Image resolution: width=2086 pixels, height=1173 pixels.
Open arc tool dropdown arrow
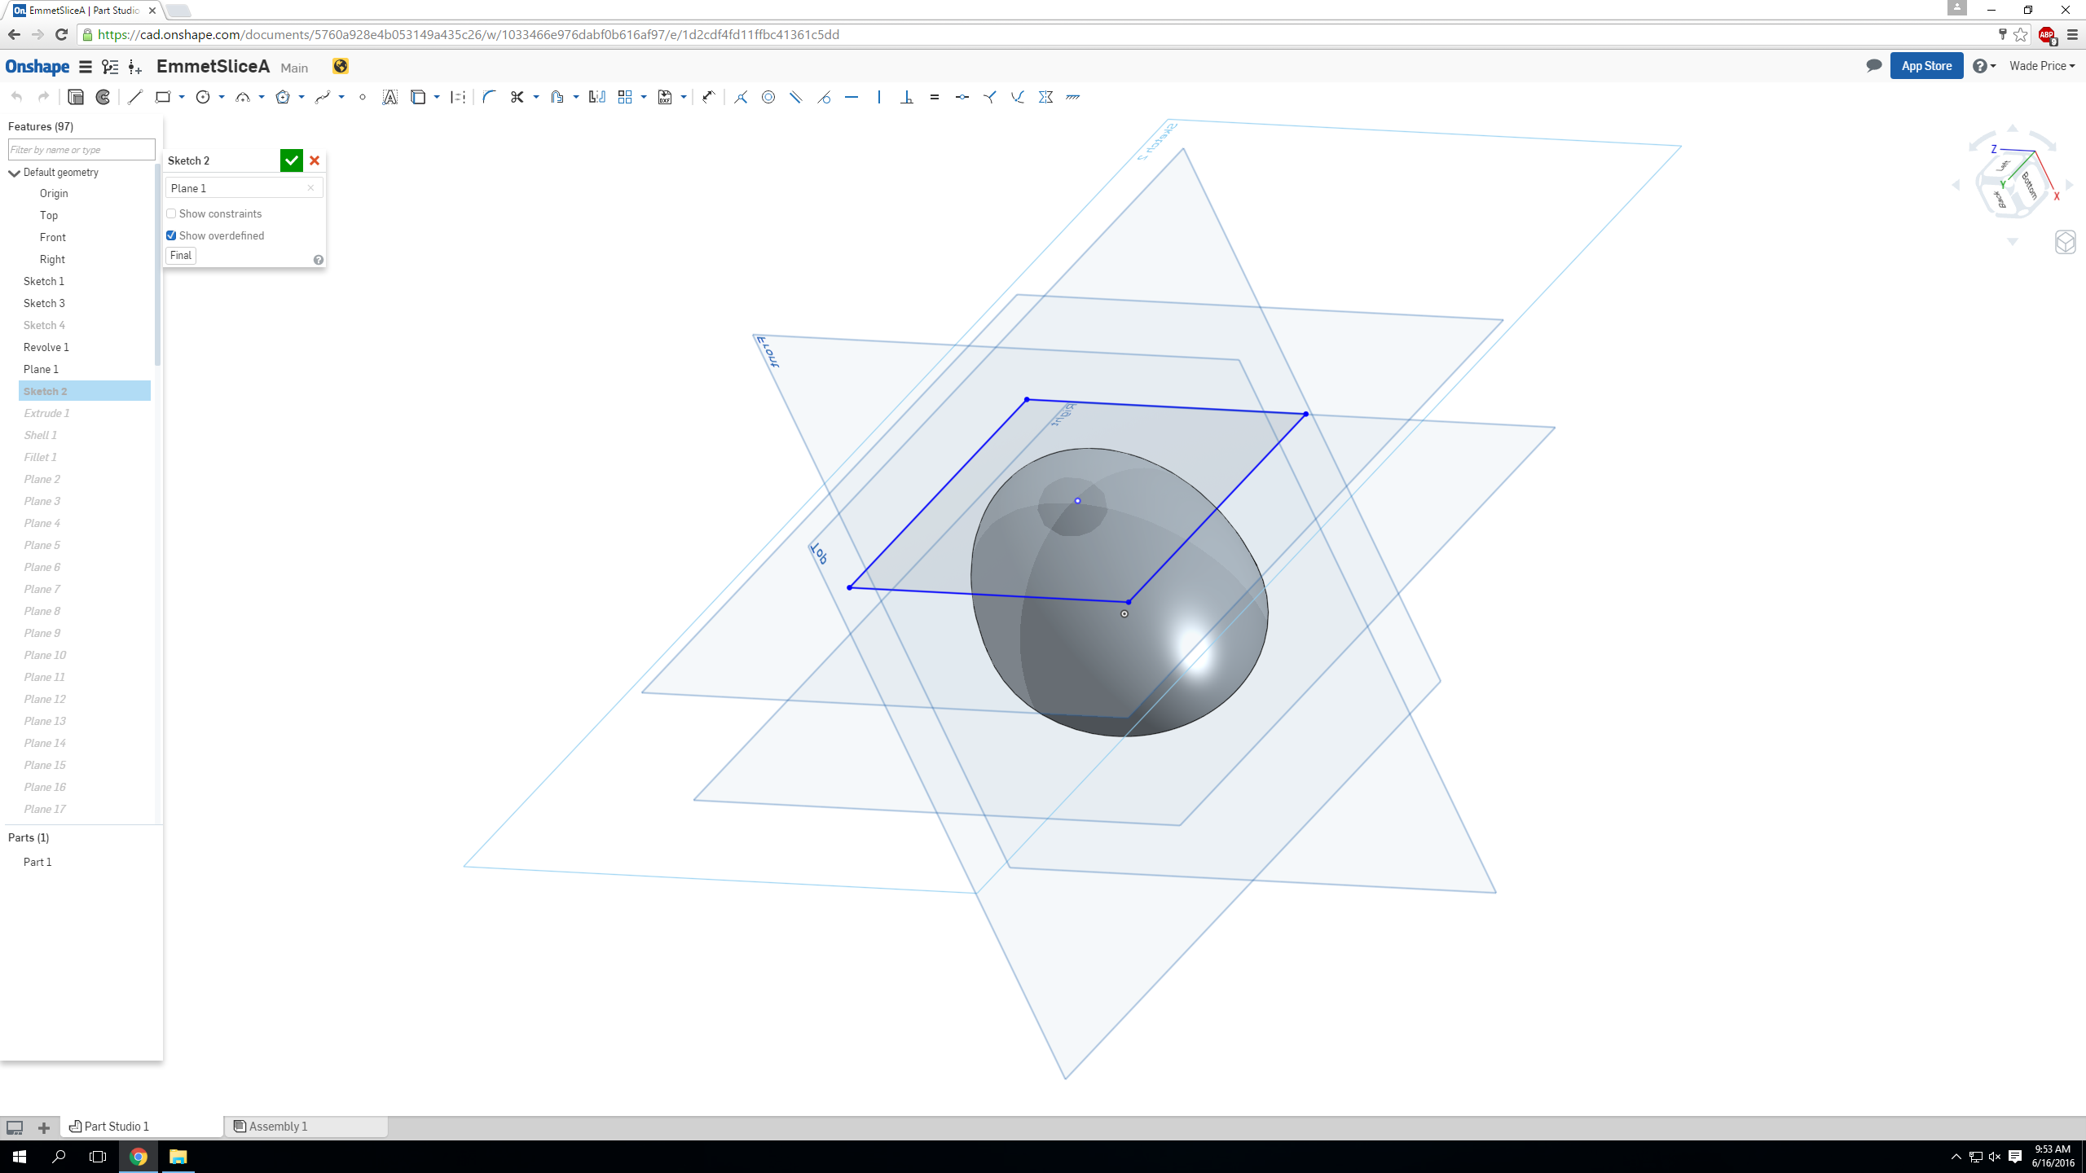click(x=262, y=97)
